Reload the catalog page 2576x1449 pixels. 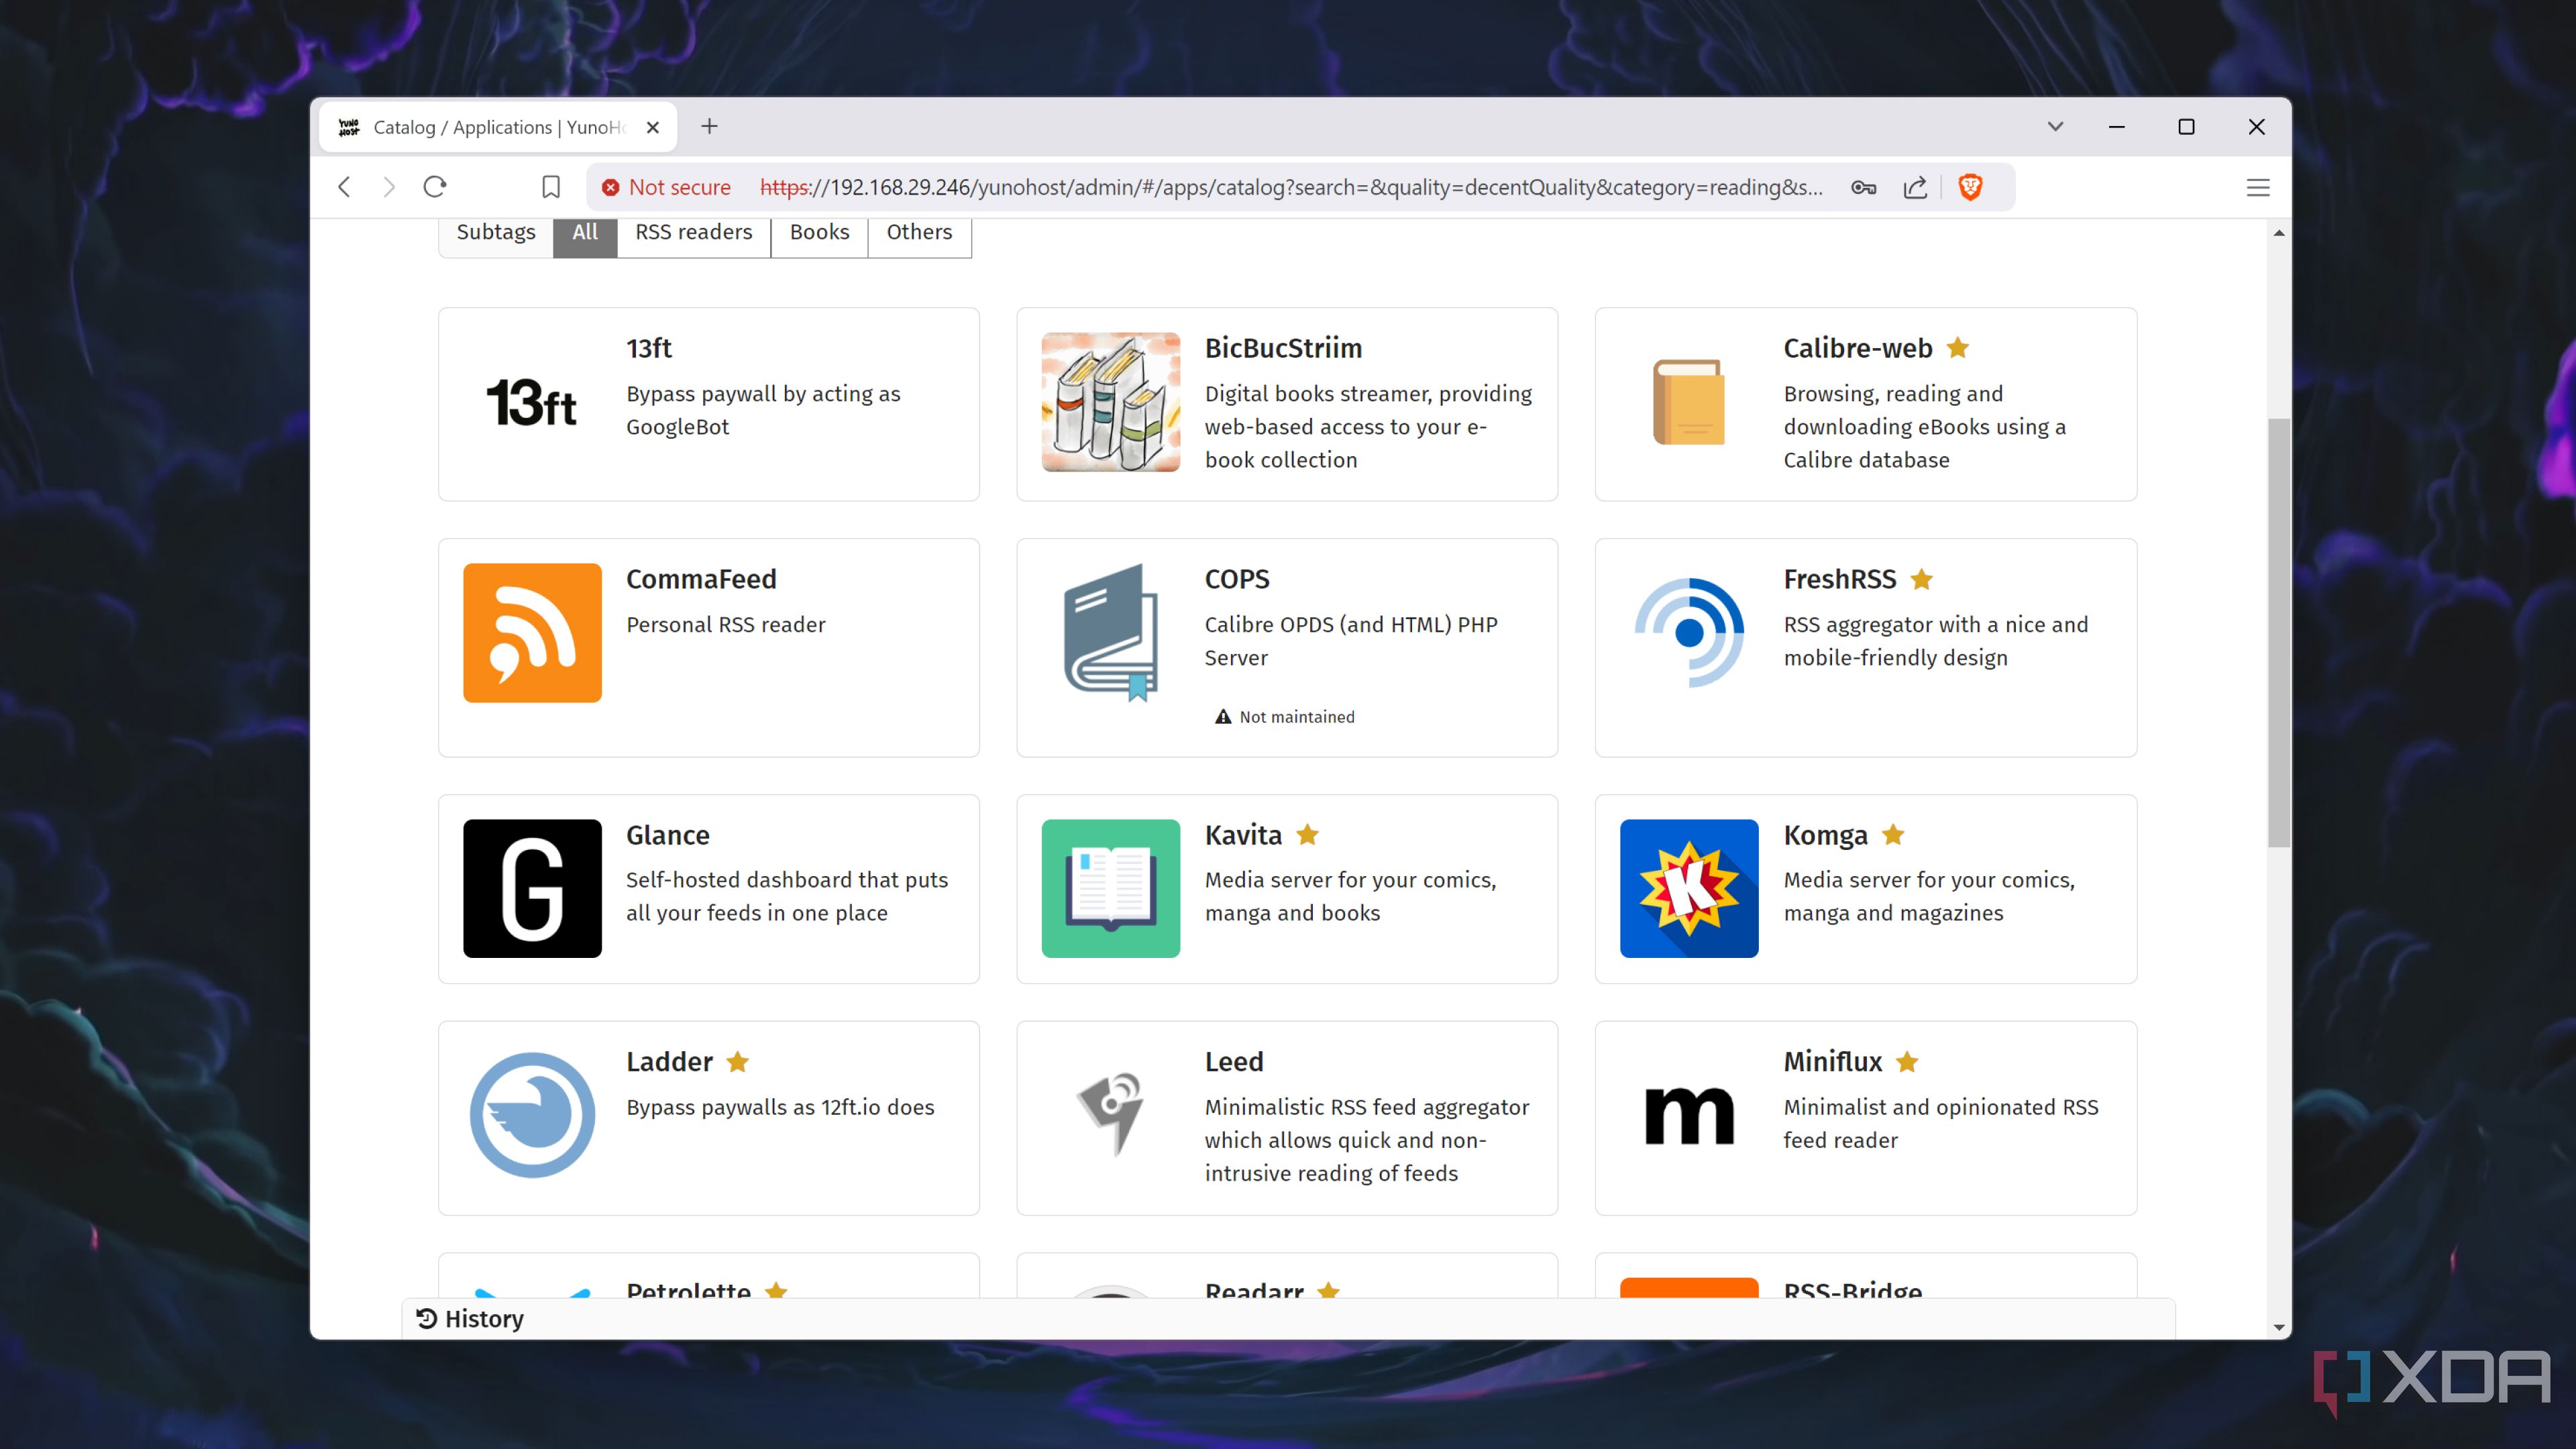[x=434, y=187]
